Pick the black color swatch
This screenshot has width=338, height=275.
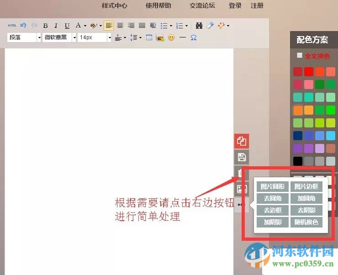click(x=298, y=161)
